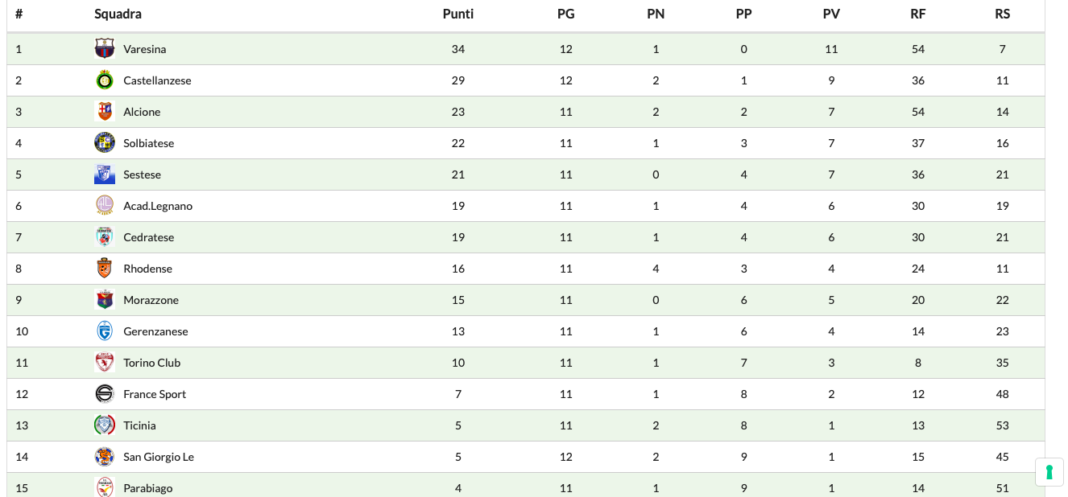
Task: Click the Solbiatese team crest
Action: (x=105, y=143)
